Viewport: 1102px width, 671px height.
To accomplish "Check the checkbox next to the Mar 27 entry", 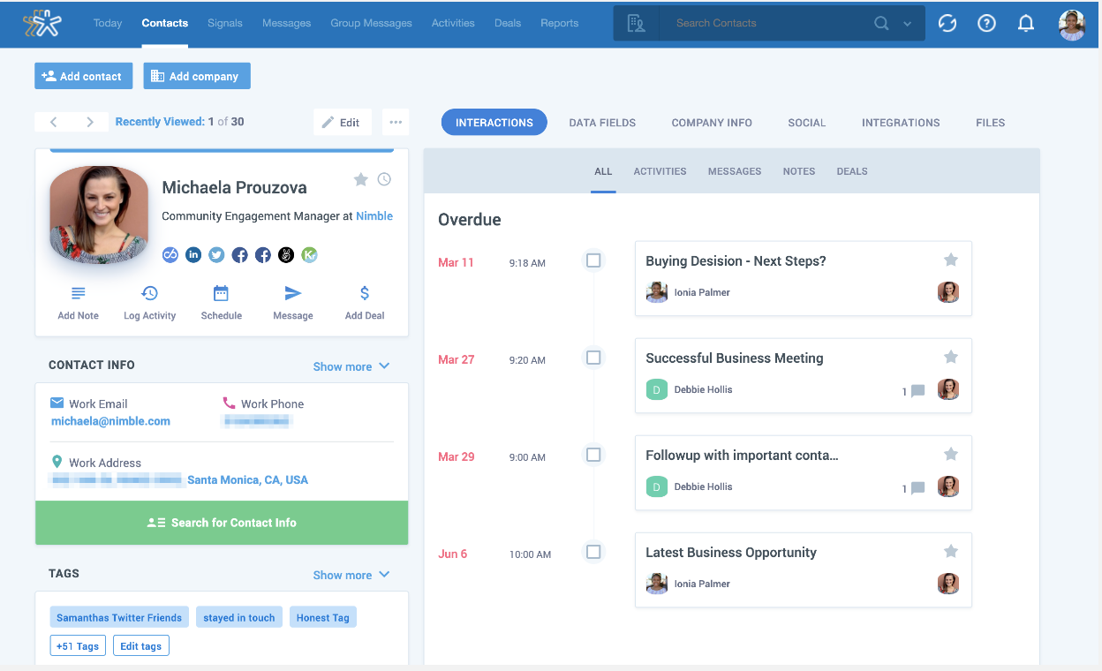I will 593,358.
